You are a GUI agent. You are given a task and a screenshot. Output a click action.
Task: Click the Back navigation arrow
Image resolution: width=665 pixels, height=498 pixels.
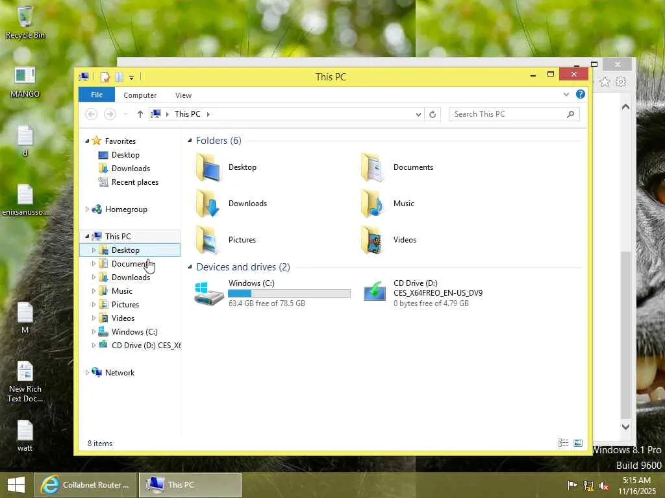91,114
